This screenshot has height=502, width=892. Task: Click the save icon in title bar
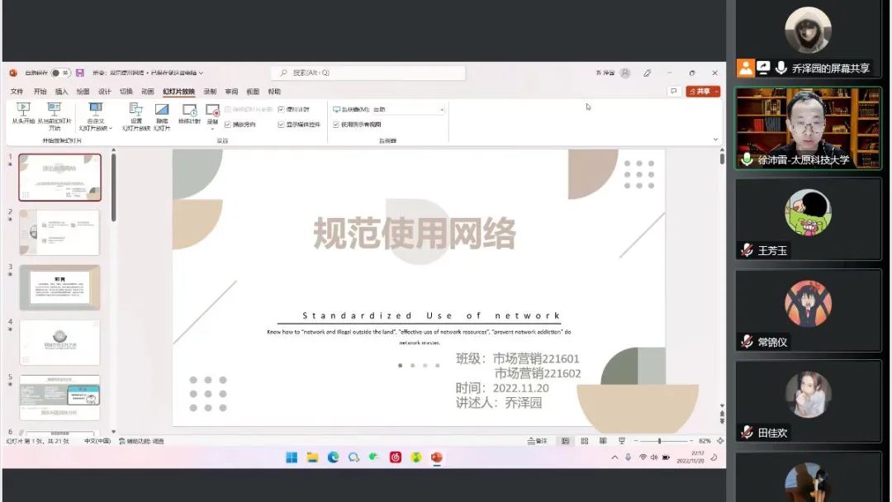(x=80, y=73)
